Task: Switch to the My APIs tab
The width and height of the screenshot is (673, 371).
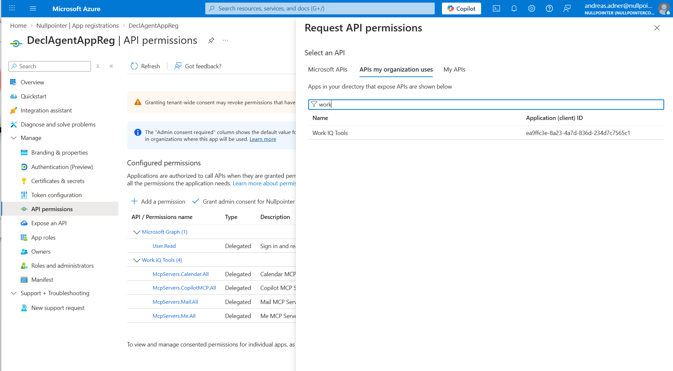Action: pyautogui.click(x=454, y=69)
